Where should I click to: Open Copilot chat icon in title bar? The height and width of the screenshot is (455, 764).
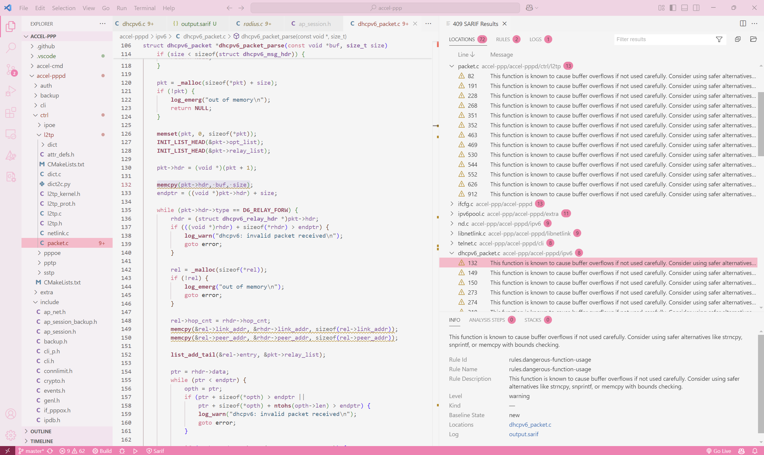[x=529, y=8]
